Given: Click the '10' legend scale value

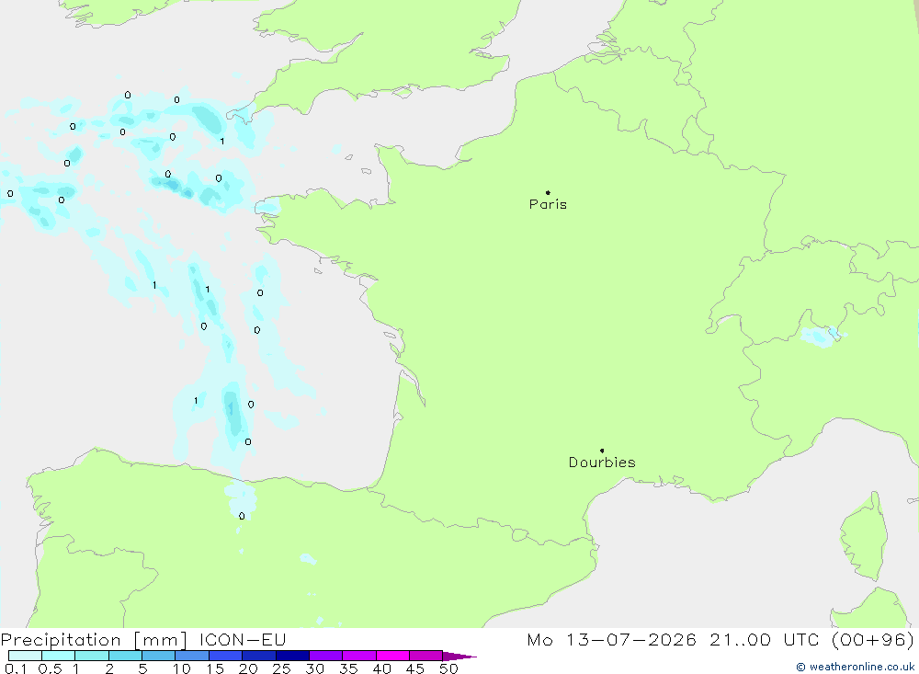Looking at the screenshot, I should 182,668.
